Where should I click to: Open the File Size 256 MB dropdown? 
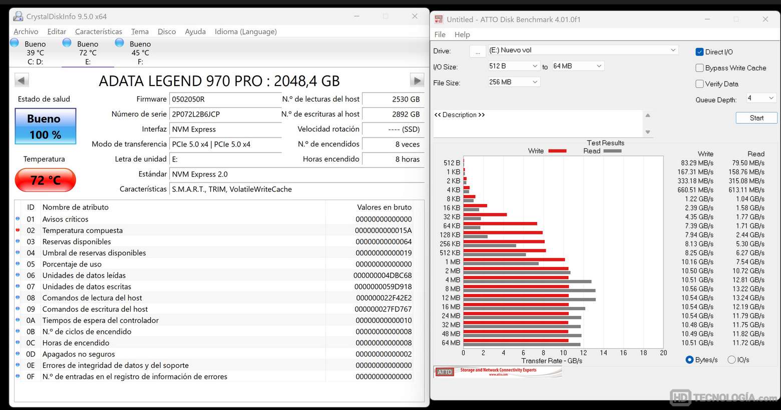(x=514, y=82)
